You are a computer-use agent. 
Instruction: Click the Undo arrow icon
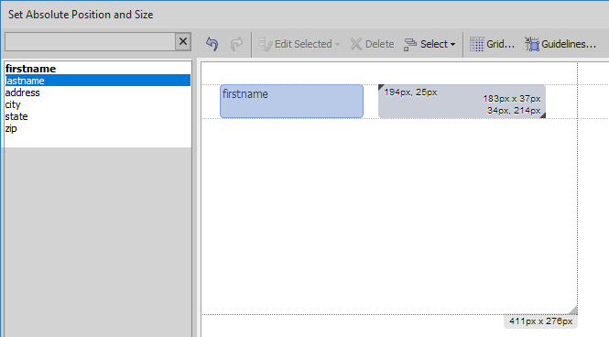212,44
